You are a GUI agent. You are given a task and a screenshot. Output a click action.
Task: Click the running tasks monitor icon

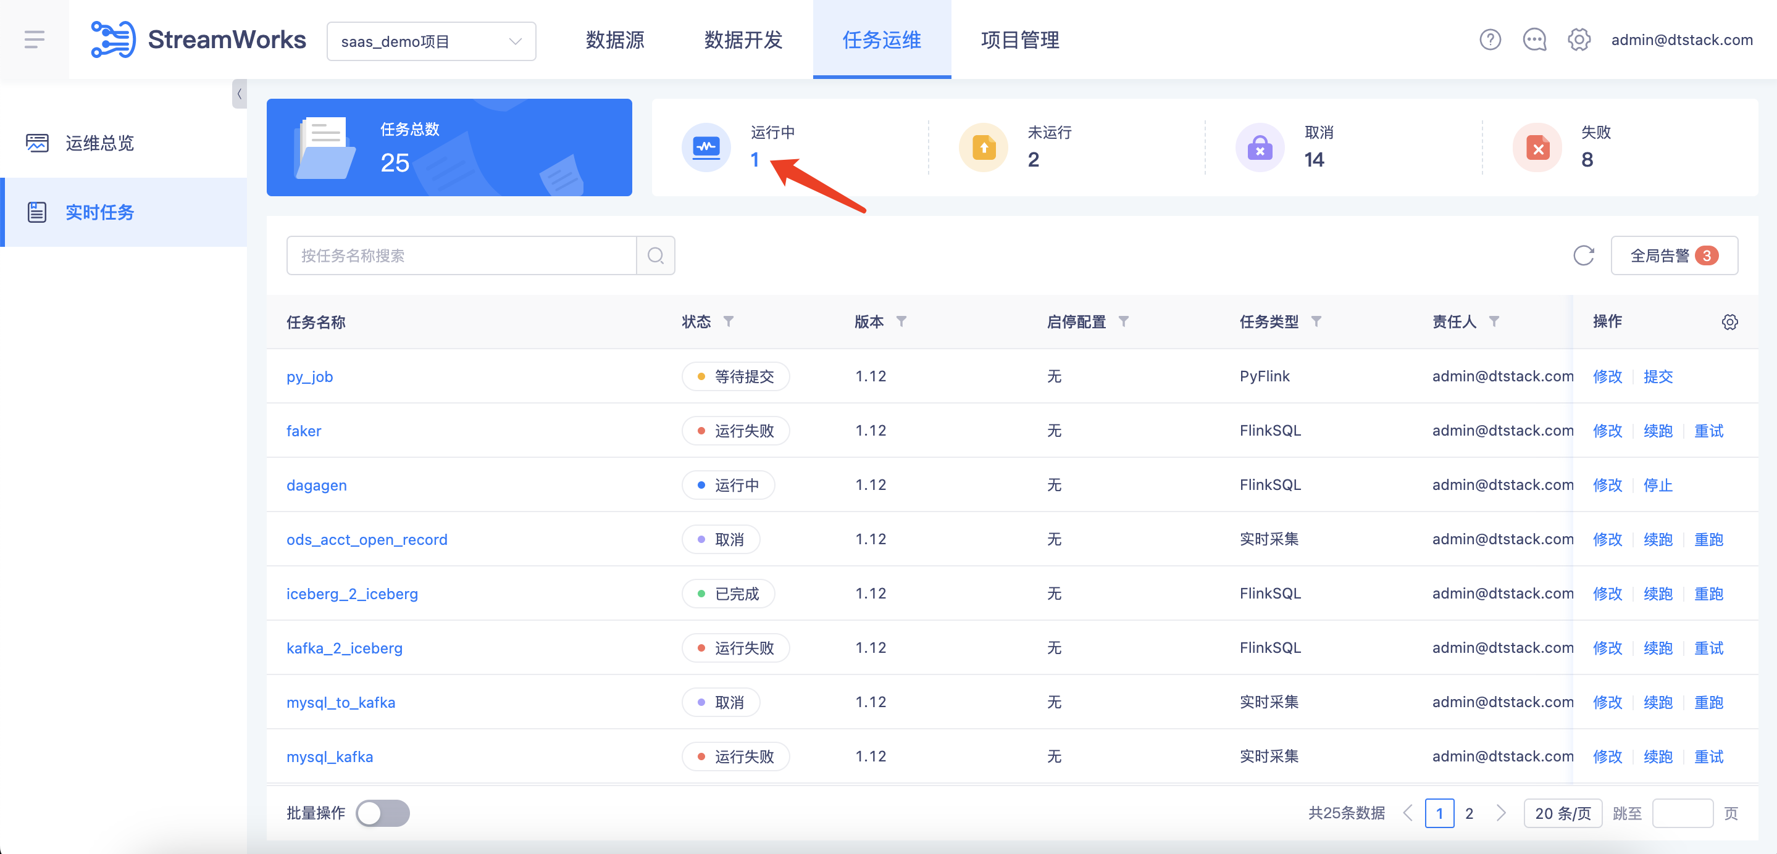pos(706,147)
